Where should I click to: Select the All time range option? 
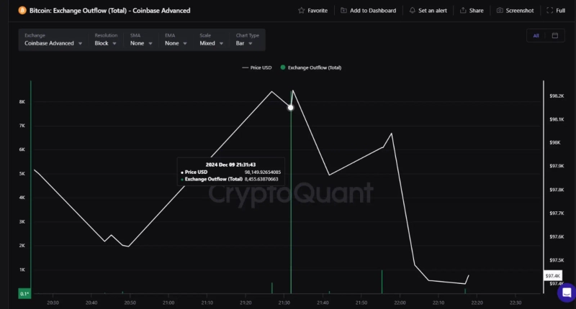(536, 35)
